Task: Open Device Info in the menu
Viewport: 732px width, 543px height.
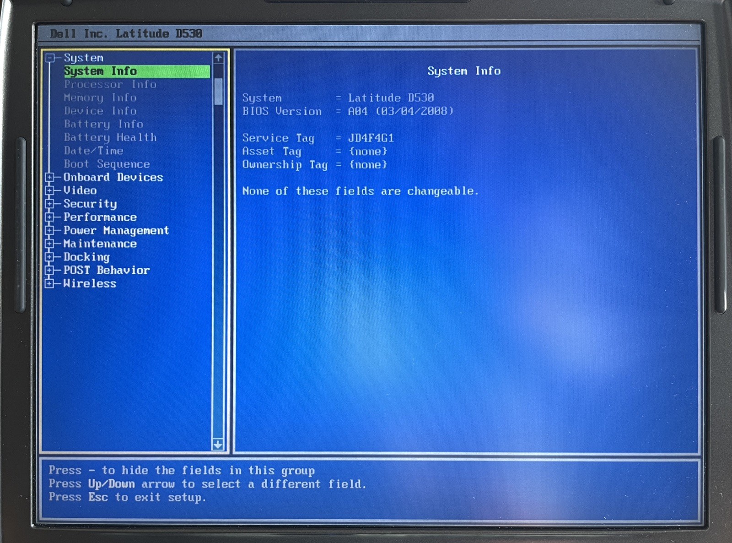Action: coord(100,111)
